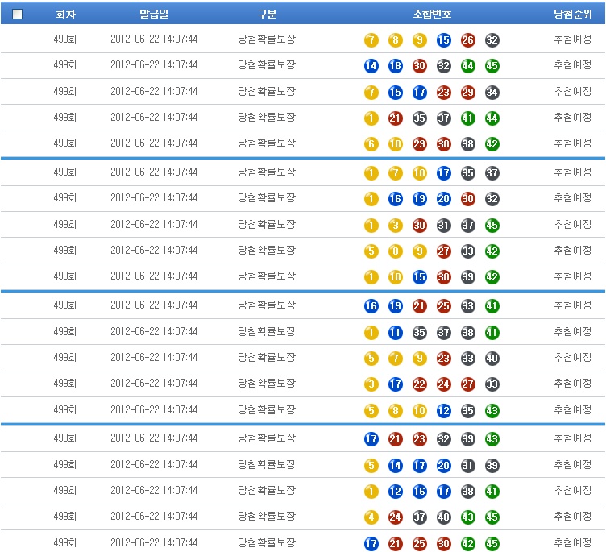Click the 회차 column header
This screenshot has width=606, height=552.
click(x=65, y=14)
